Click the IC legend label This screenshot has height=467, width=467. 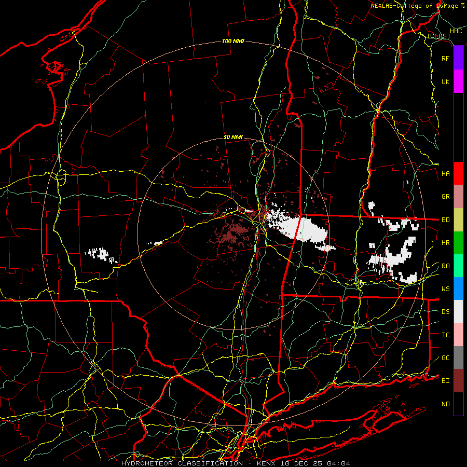[x=446, y=335]
